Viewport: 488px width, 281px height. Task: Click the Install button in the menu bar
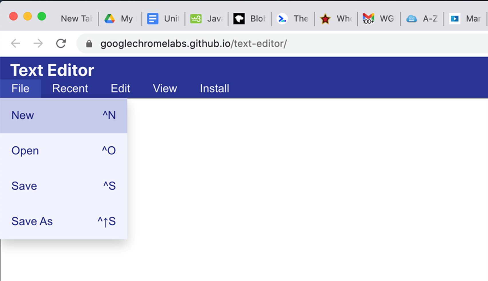click(214, 89)
